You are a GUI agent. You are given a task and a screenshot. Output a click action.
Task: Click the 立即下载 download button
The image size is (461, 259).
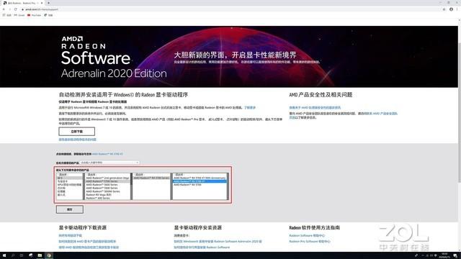point(77,131)
